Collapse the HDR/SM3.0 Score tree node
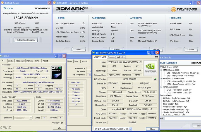The image size is (201, 132). click(161, 79)
